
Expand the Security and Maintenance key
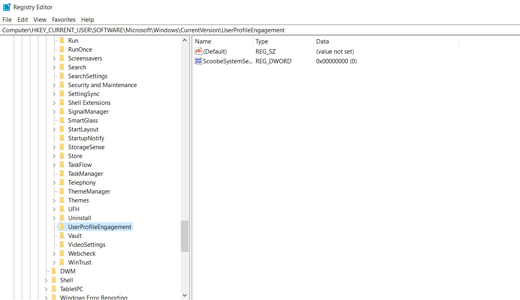(54, 85)
